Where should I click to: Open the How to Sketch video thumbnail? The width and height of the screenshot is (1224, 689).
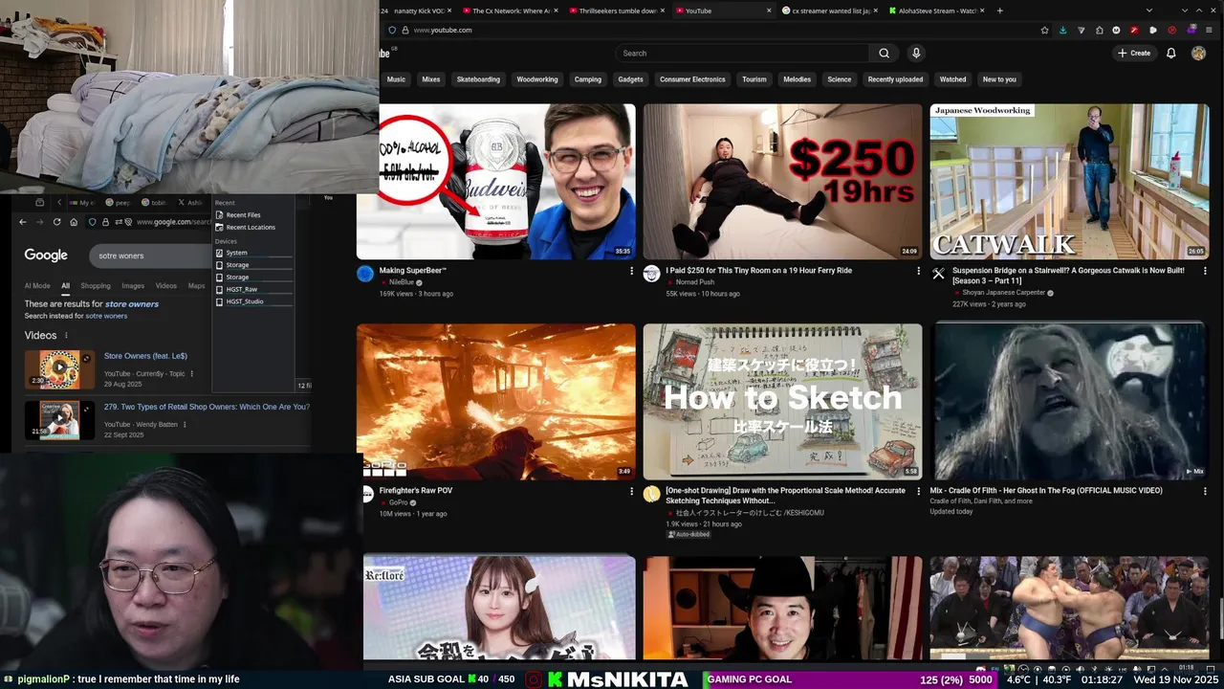pos(782,401)
